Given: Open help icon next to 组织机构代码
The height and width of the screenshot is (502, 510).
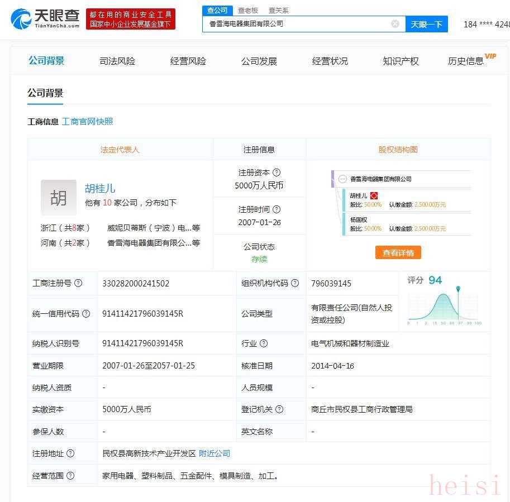Looking at the screenshot, I should [x=295, y=283].
